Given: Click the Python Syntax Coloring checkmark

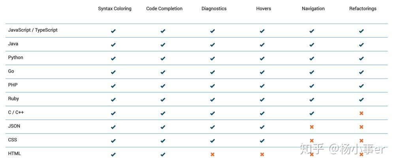Looking at the screenshot, I should pyautogui.click(x=113, y=58).
